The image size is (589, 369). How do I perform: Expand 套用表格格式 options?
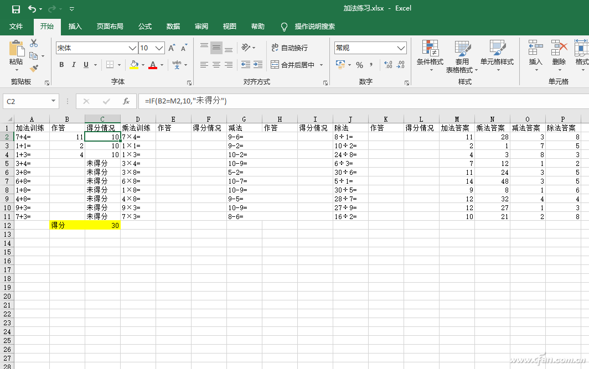[x=462, y=56]
